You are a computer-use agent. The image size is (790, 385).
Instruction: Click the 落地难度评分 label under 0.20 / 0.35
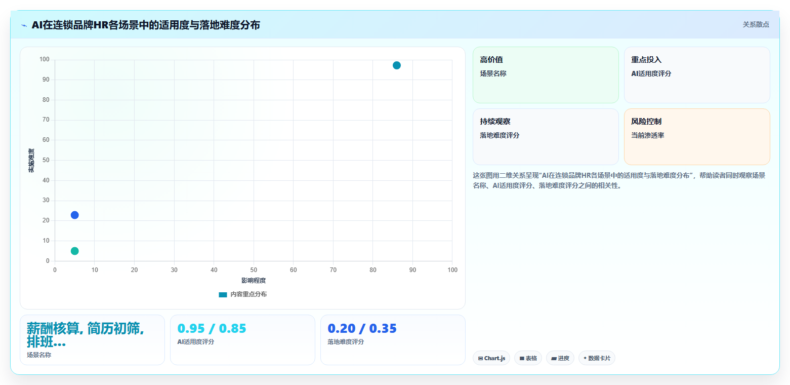coord(346,342)
